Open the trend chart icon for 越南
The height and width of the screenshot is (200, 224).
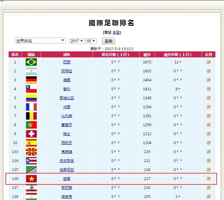[x=208, y=178]
